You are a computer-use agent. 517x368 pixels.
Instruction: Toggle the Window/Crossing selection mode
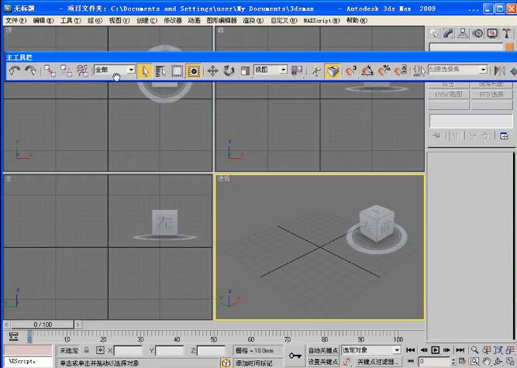tap(194, 71)
